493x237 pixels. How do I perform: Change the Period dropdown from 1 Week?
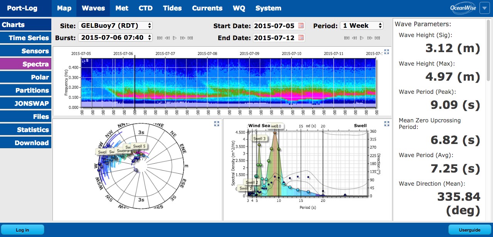[361, 26]
